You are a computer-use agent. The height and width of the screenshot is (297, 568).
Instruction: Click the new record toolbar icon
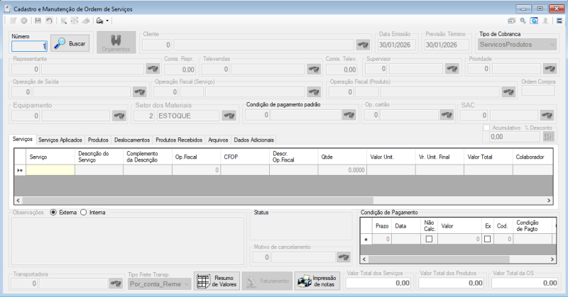(x=13, y=21)
